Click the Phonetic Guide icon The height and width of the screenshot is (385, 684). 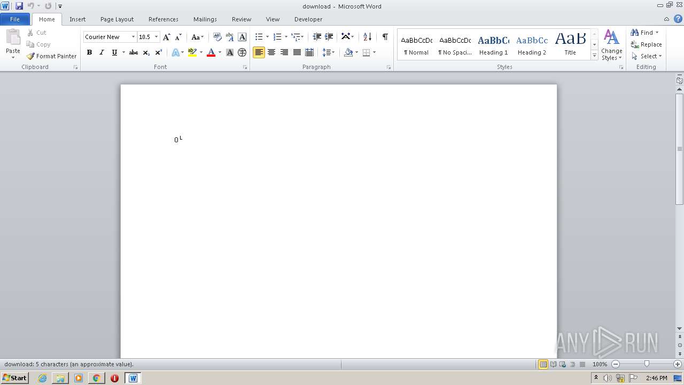point(230,37)
